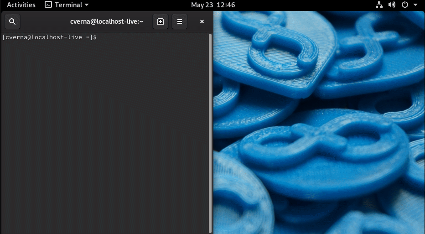Close the terminal window
This screenshot has width=425, height=234.
202,21
